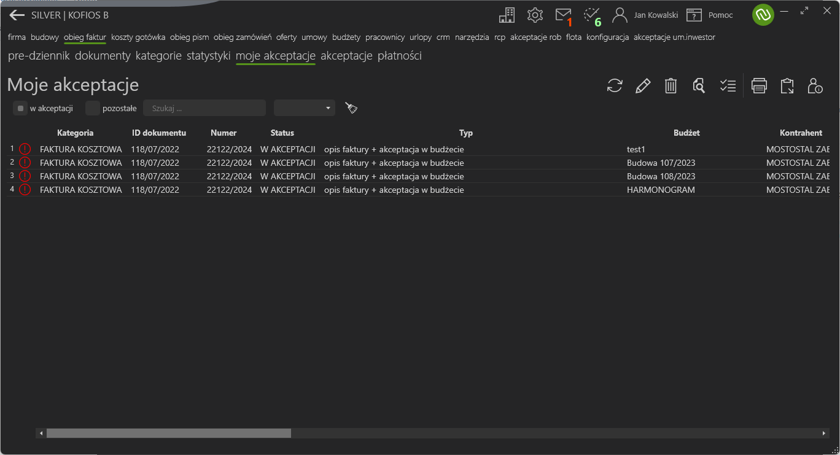
Task: Select the row with budget 'test1'
Action: pos(419,149)
